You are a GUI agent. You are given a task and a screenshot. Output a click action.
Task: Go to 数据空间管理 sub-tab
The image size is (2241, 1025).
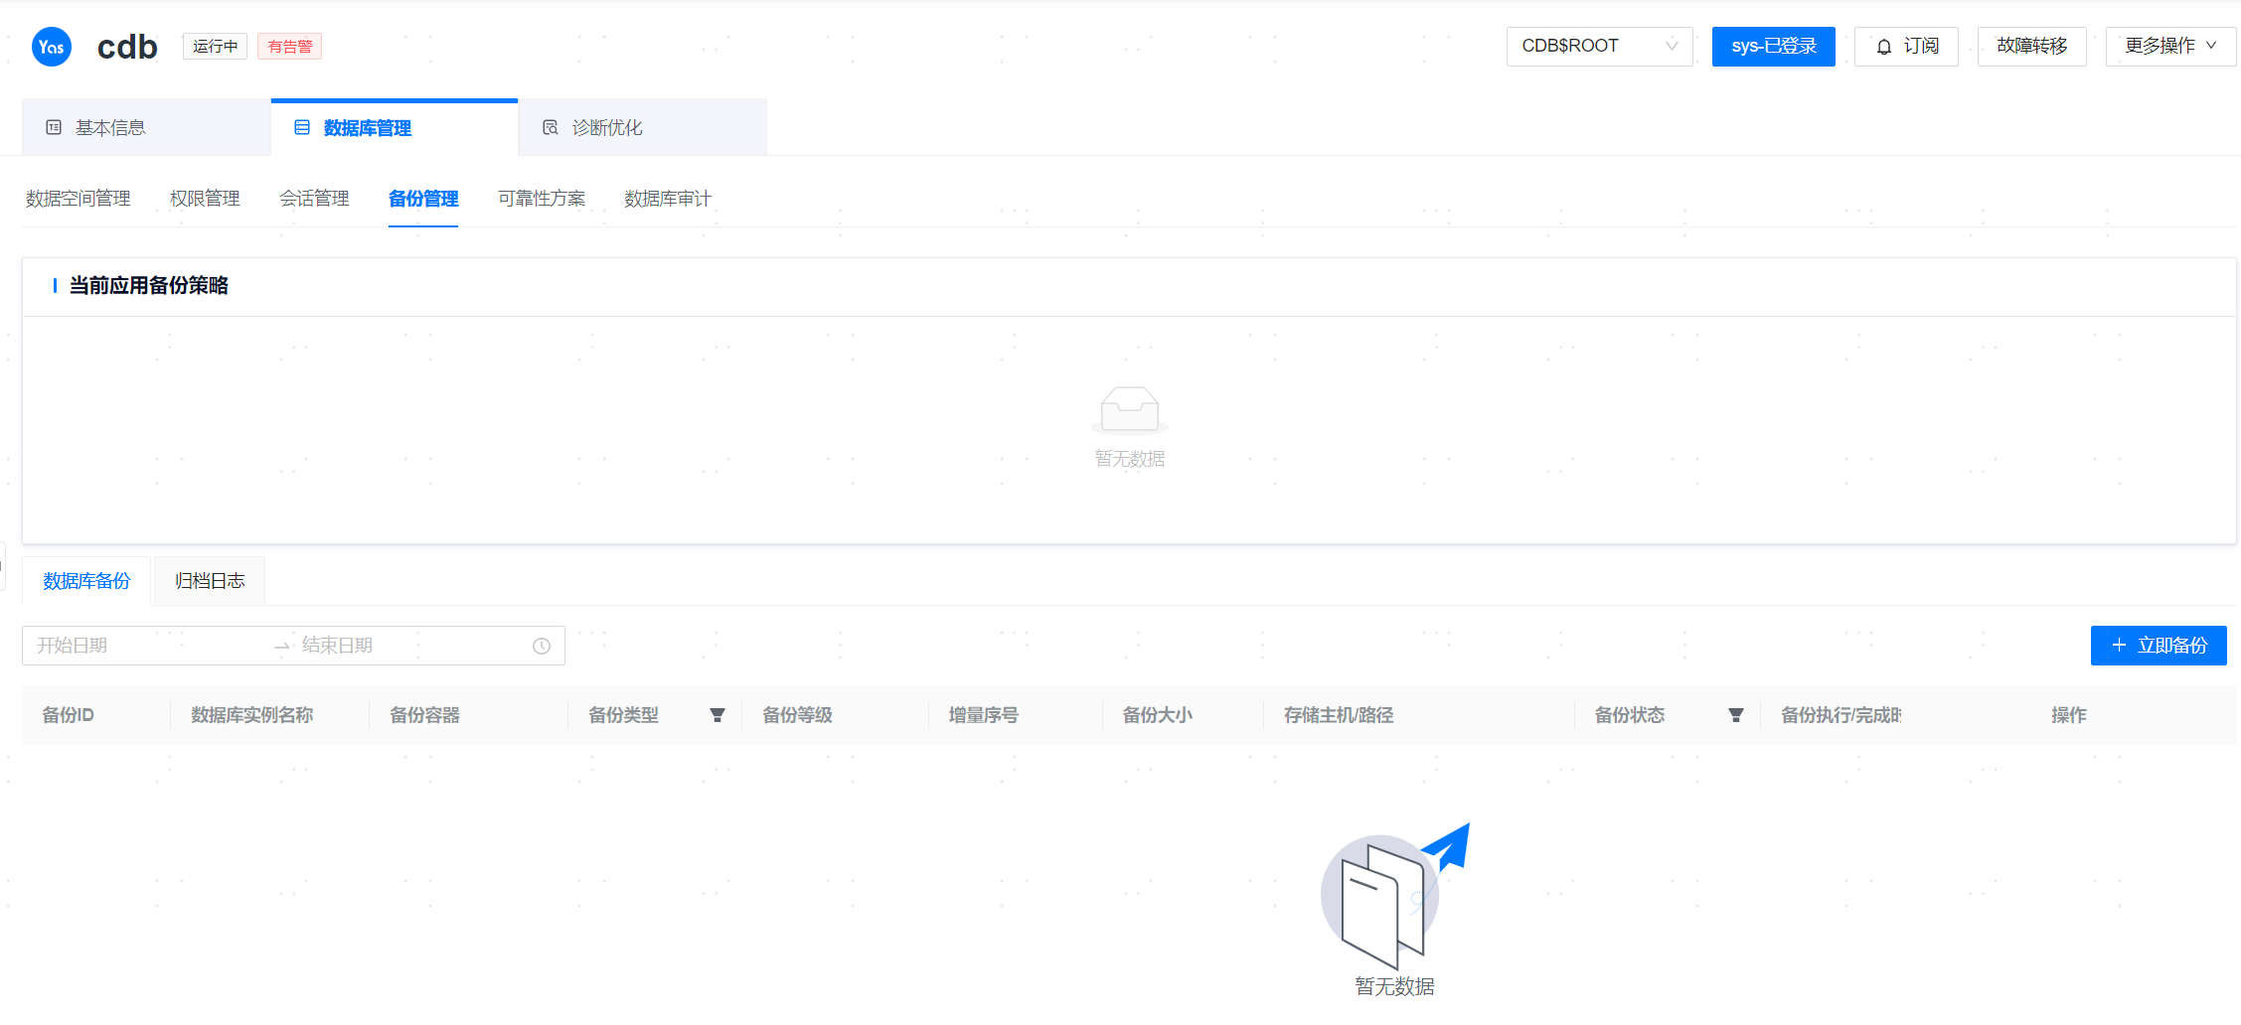(79, 199)
